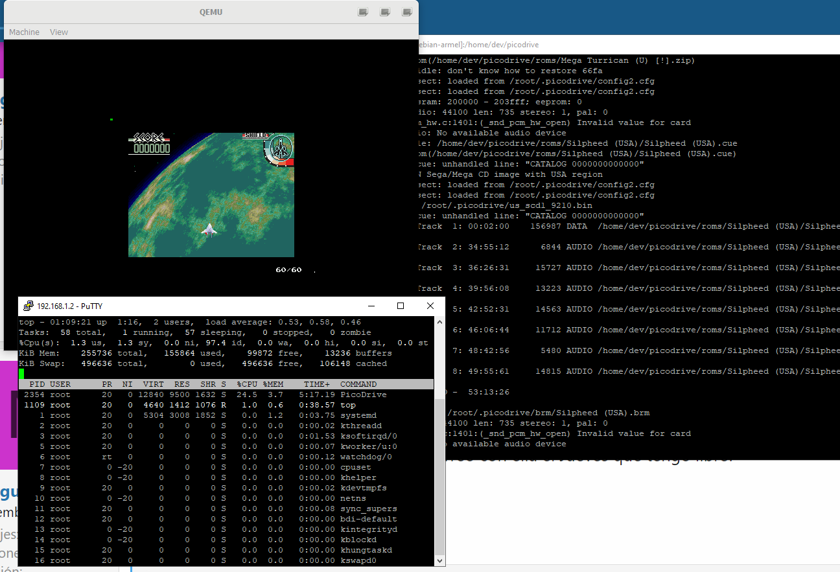Open the Machine menu in QEMU

[x=24, y=32]
